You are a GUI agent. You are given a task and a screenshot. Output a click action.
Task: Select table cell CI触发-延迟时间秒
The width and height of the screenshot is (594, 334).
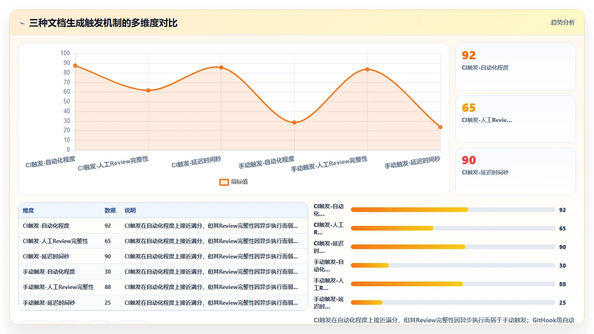click(x=46, y=257)
